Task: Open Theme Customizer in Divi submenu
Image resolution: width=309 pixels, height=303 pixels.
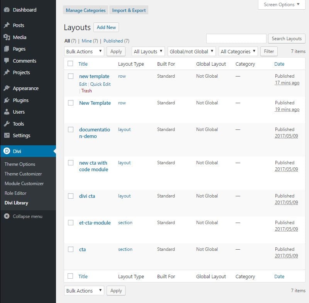Action: tap(23, 174)
